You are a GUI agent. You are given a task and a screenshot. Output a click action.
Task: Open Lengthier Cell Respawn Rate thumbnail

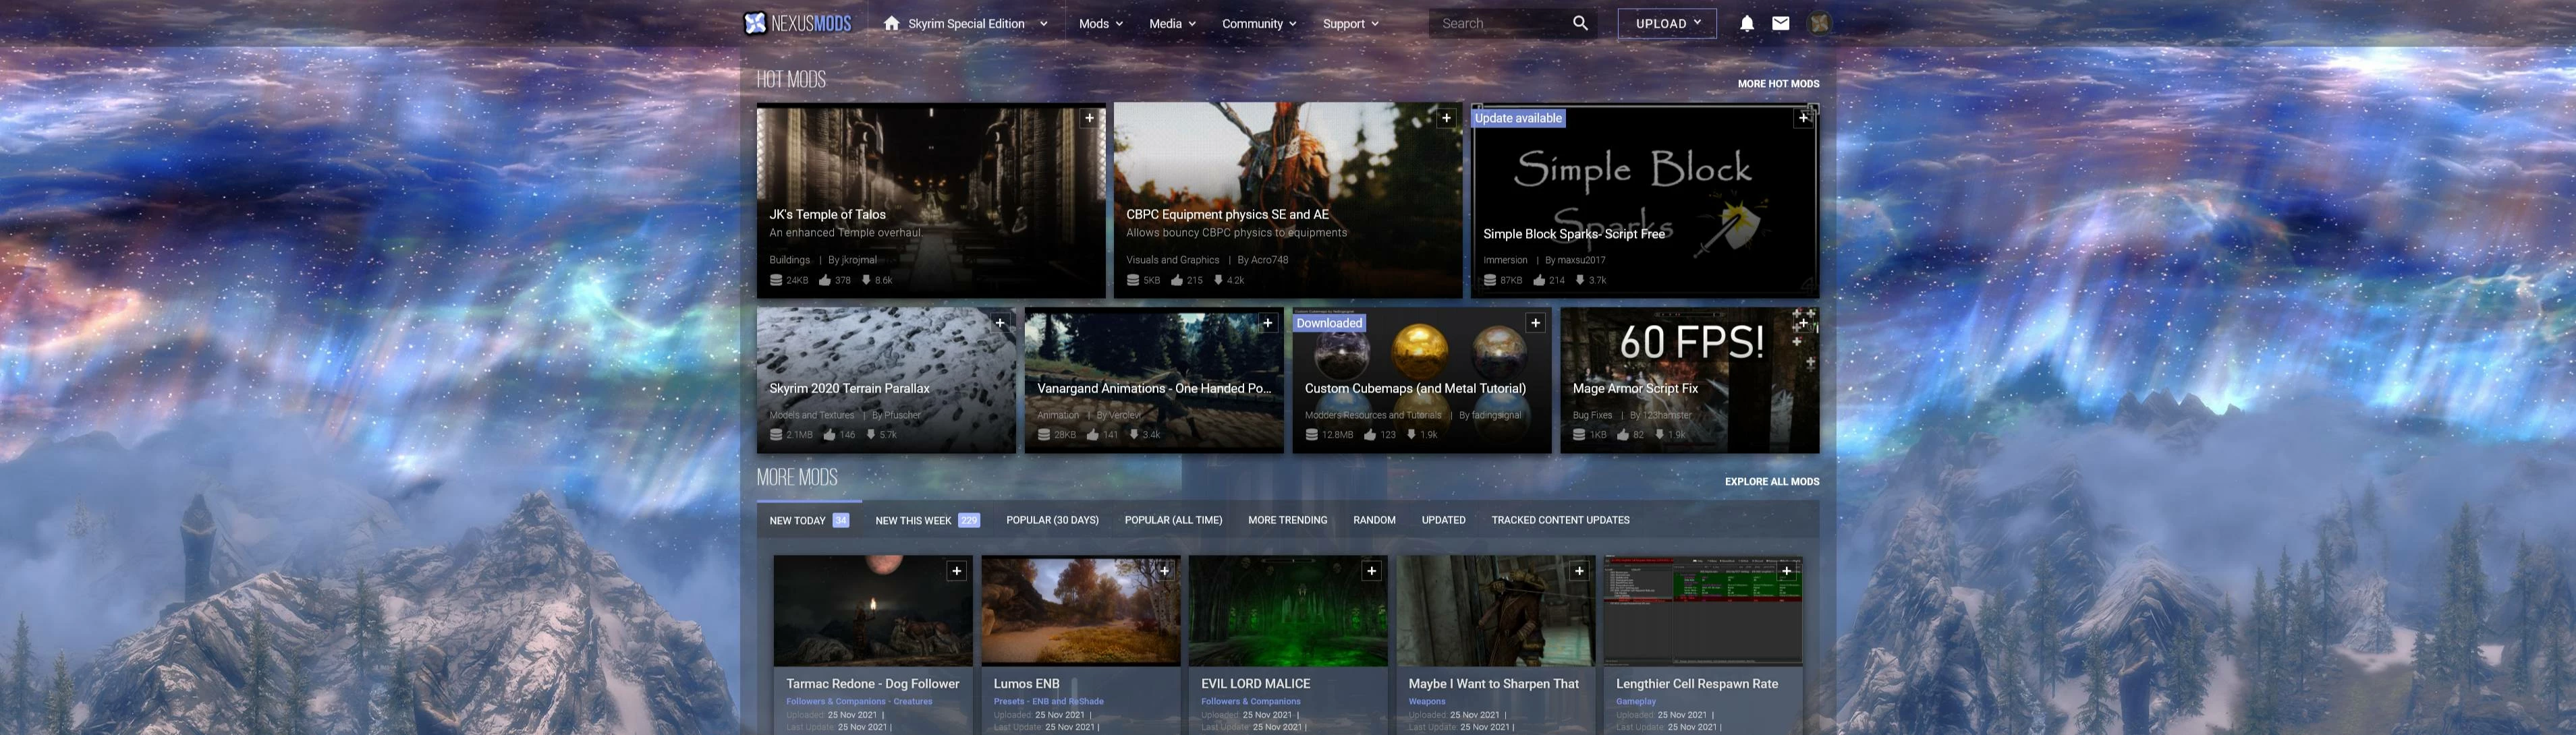click(x=1702, y=611)
